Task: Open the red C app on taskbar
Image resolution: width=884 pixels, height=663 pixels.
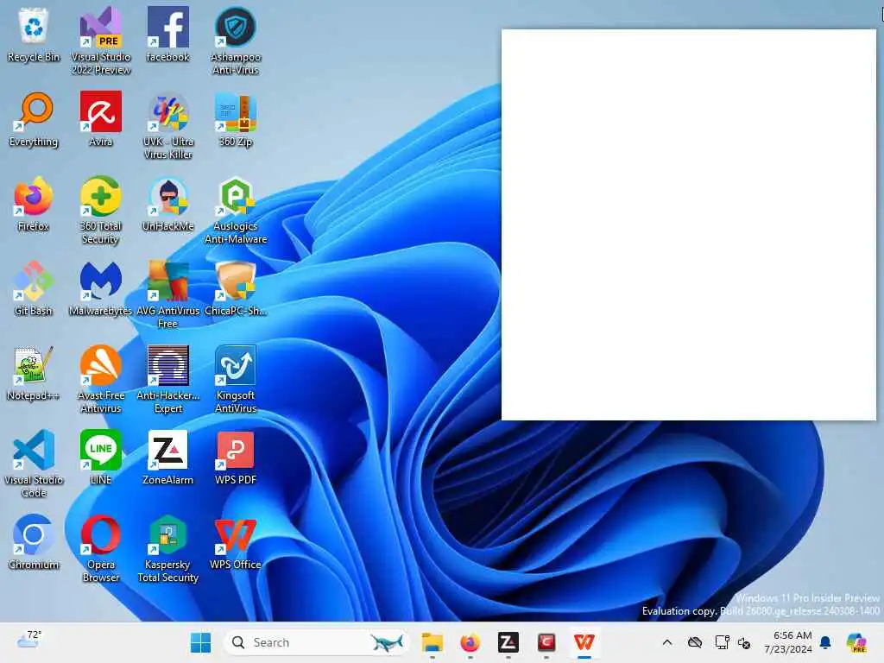Action: point(546,642)
